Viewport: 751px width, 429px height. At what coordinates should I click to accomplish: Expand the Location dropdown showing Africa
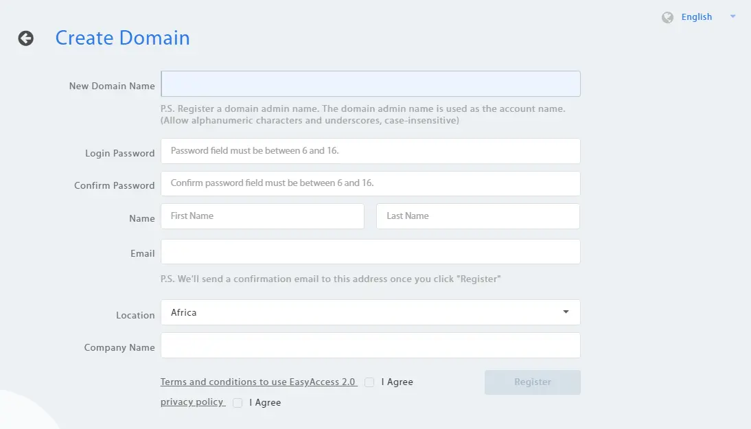click(x=370, y=312)
